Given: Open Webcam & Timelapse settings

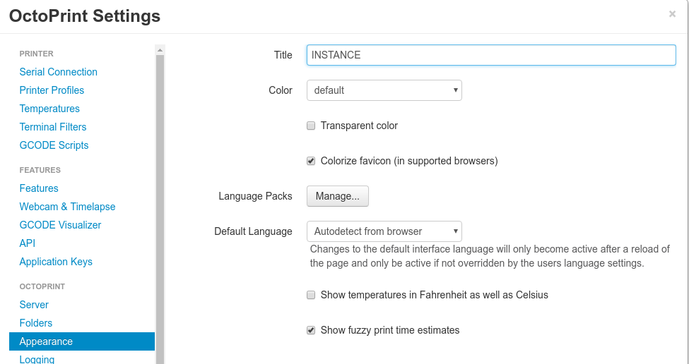Looking at the screenshot, I should [67, 207].
